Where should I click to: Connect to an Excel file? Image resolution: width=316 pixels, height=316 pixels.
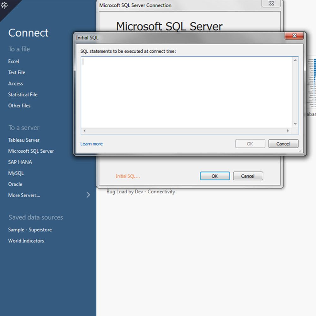coord(14,61)
